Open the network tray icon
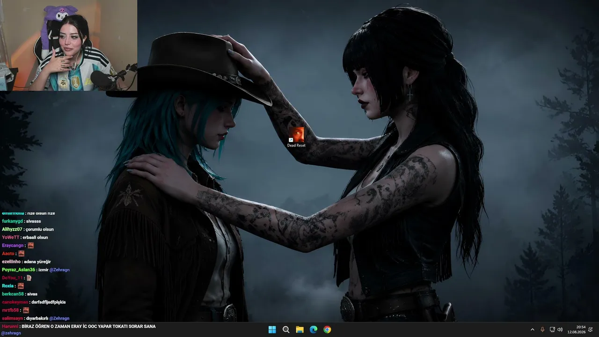 552,330
